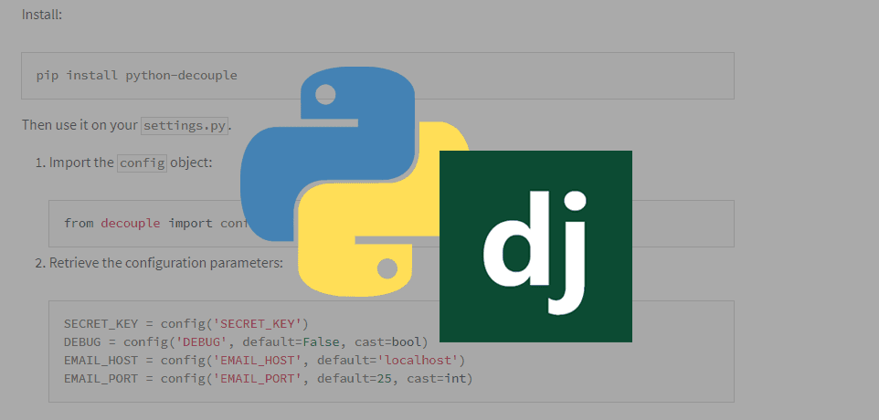This screenshot has height=420, width=879.
Task: Click 'Then use it on your' sentence
Action: pyautogui.click(x=80, y=125)
